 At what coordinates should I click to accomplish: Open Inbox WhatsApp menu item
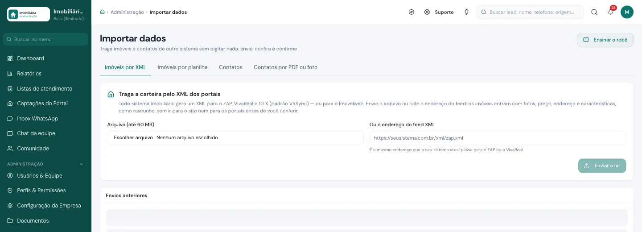[x=45, y=119]
